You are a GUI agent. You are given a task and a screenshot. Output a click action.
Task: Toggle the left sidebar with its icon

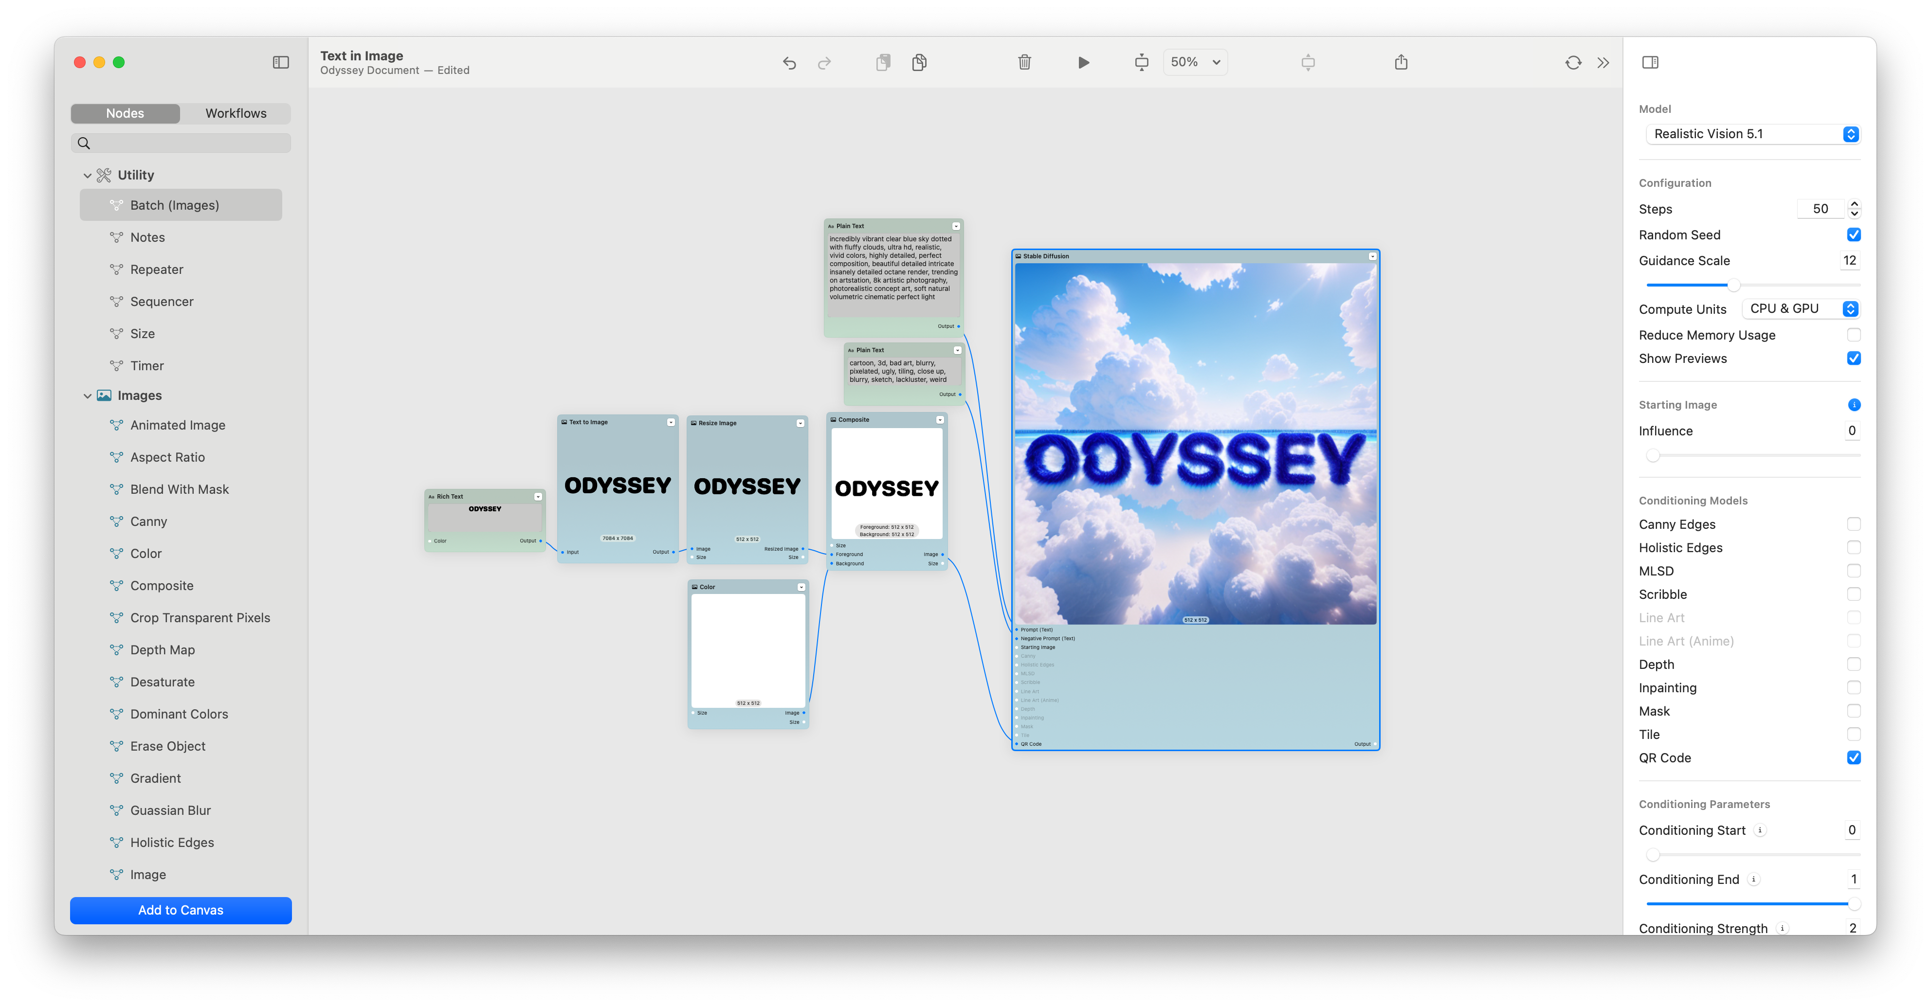[x=280, y=62]
